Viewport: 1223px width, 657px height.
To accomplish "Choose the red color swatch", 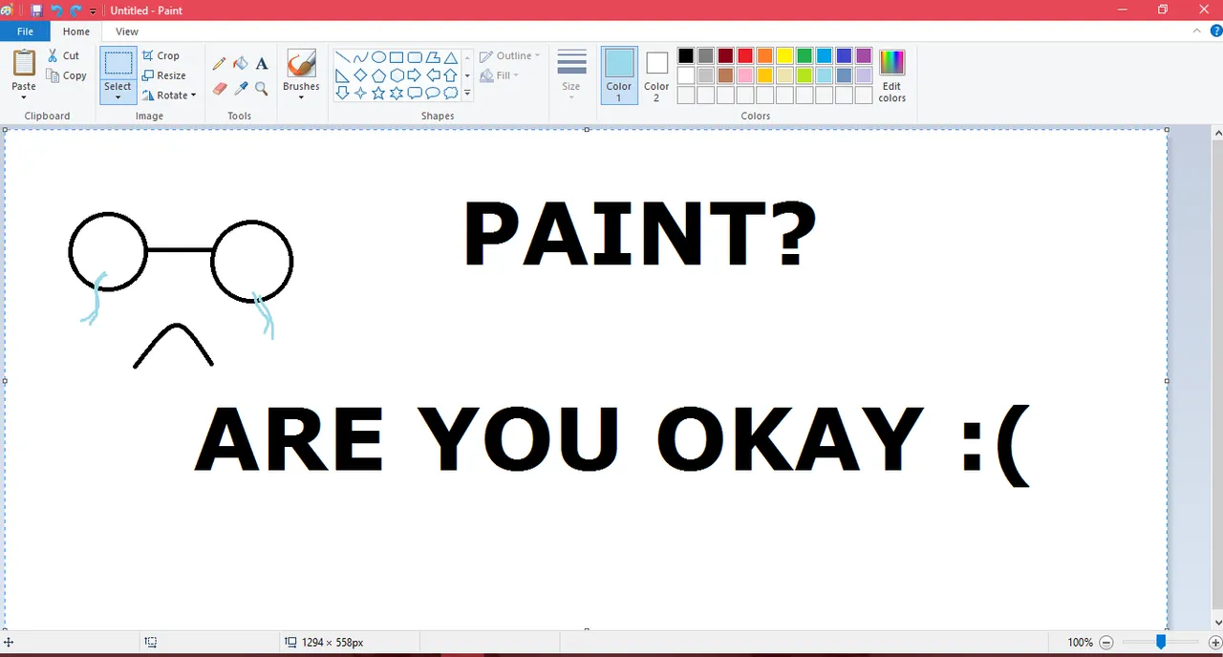I will coord(745,55).
